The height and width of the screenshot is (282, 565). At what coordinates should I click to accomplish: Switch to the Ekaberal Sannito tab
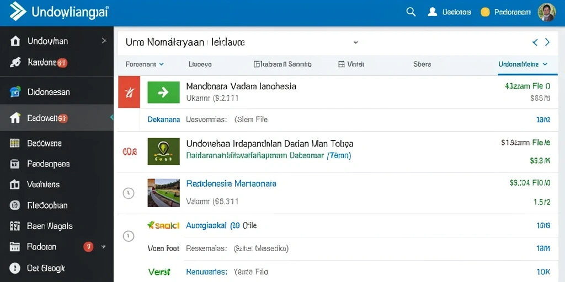[x=282, y=64]
